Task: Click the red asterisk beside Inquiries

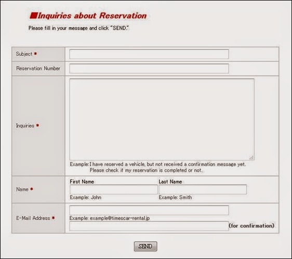Action: point(37,126)
